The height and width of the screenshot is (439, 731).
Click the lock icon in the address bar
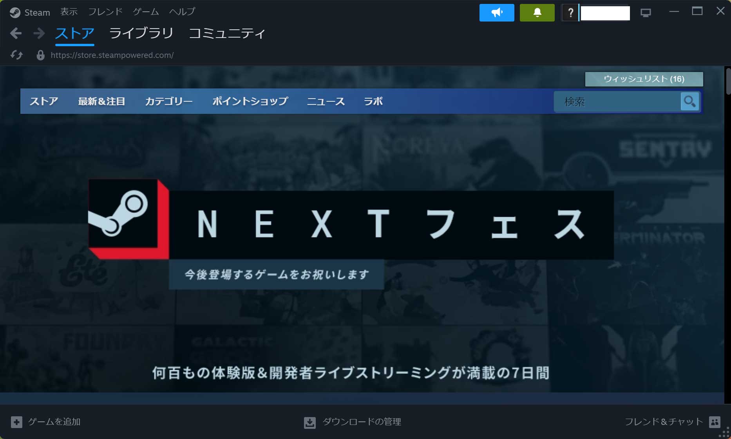click(40, 55)
